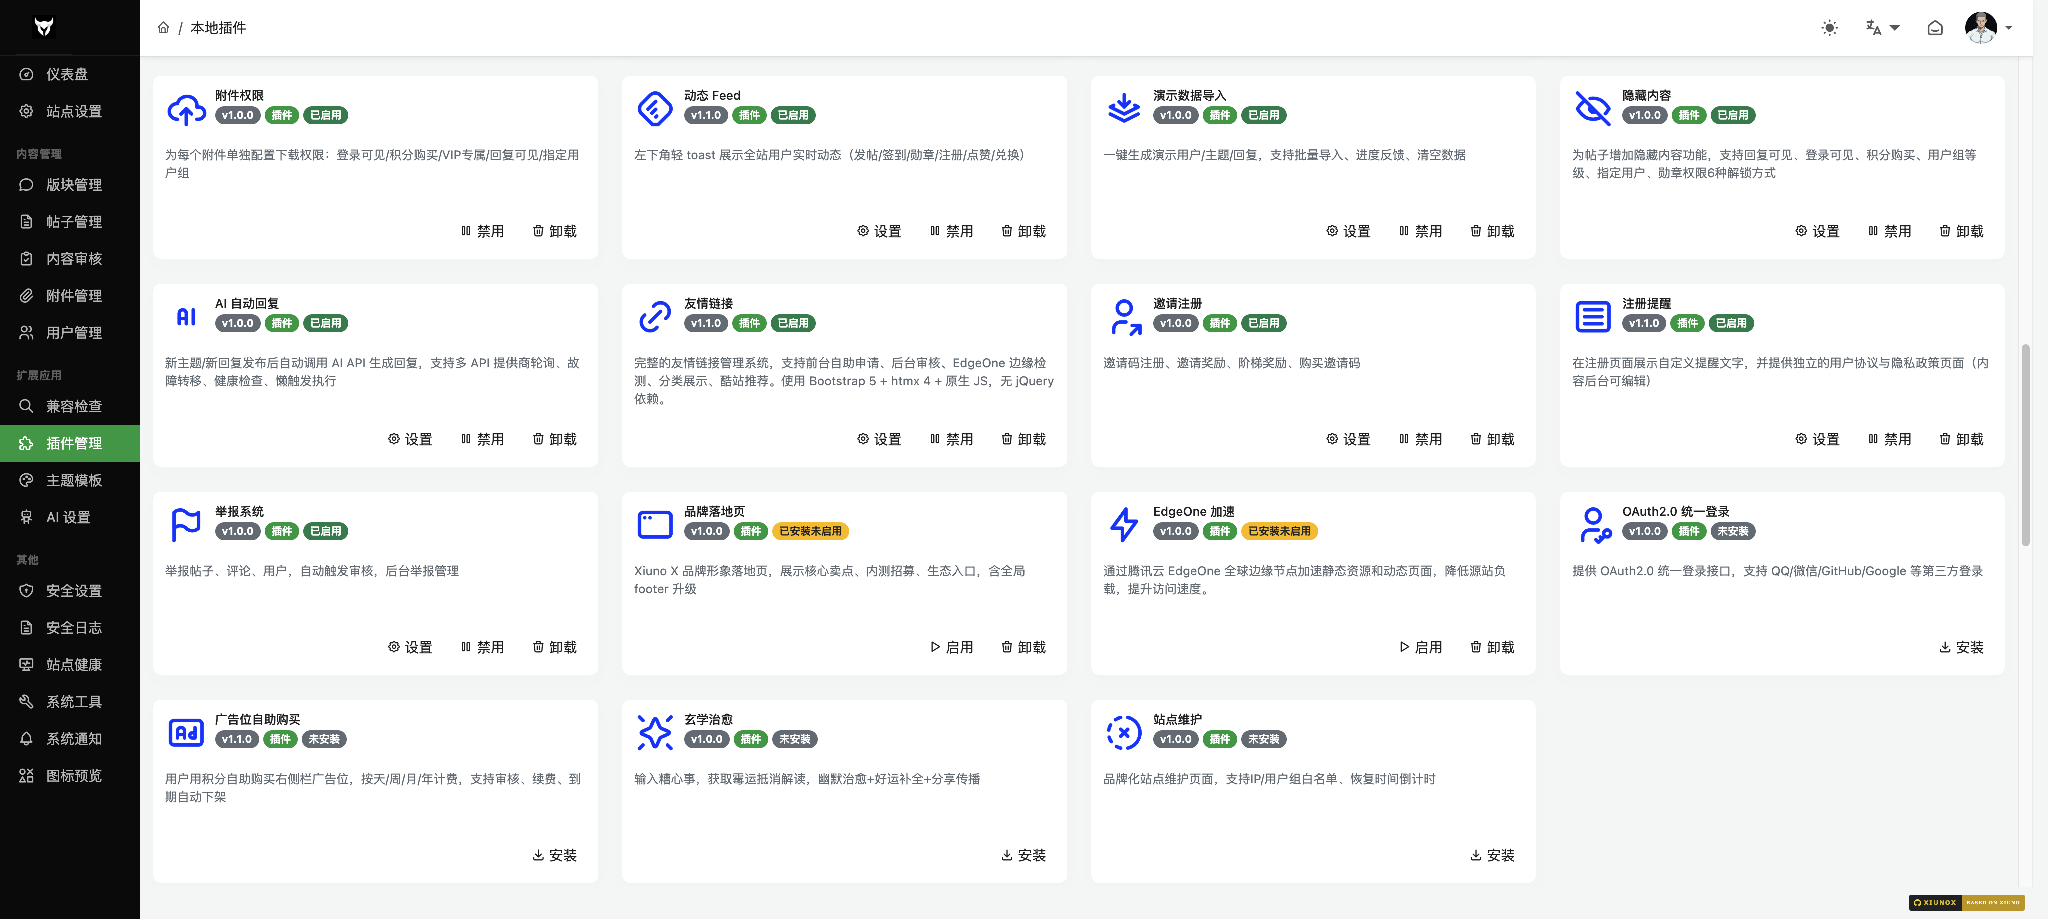Disable the 友情链接 plugin

[951, 439]
